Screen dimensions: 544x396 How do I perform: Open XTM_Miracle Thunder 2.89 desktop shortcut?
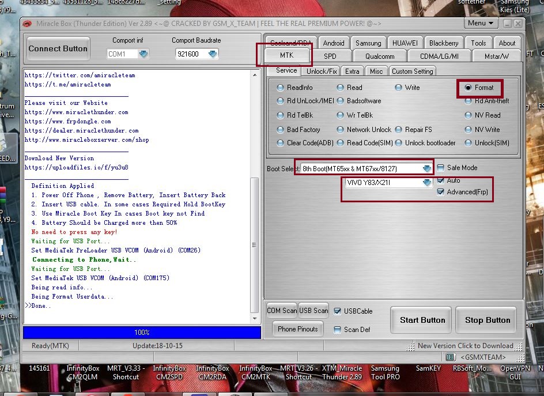tap(342, 373)
